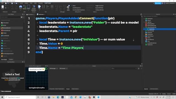
Task: Switch to the SCRIPT MENU ribbon tab
Action: [x=48, y=3]
